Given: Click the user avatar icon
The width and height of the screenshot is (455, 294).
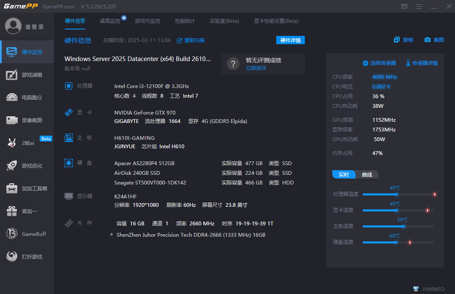Looking at the screenshot, I should (13, 26).
